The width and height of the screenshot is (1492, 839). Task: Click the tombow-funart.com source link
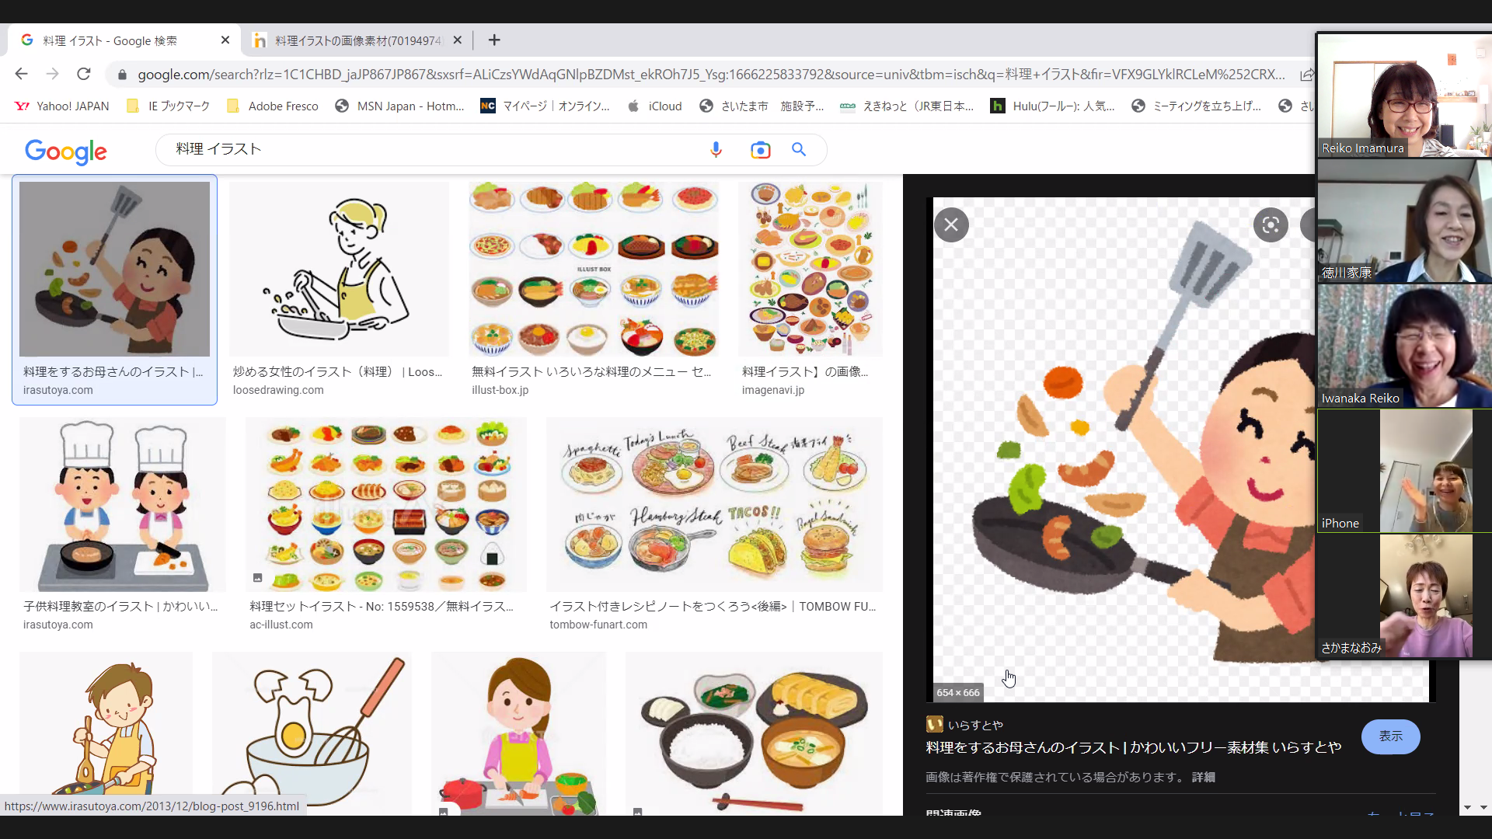(598, 625)
